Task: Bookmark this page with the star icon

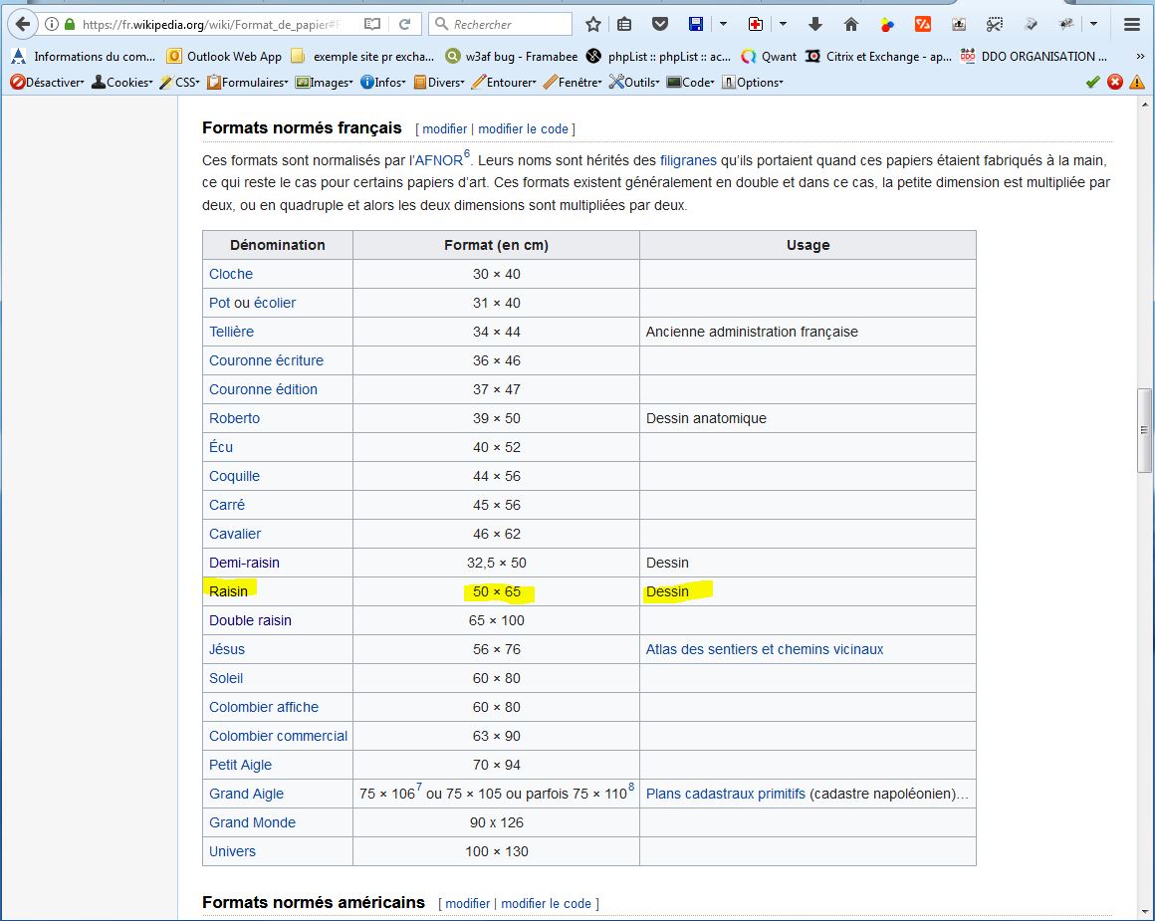Action: coord(593,24)
